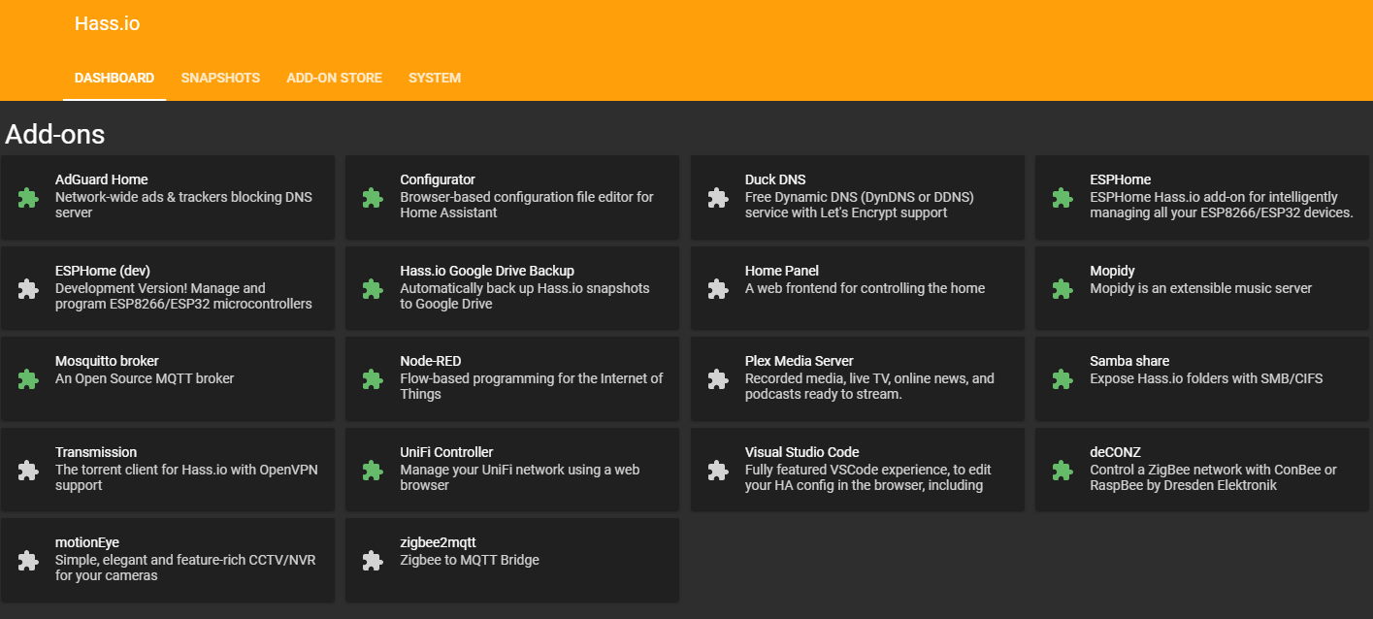The width and height of the screenshot is (1373, 619).
Task: Go to the Add-on Store tab
Action: (334, 78)
